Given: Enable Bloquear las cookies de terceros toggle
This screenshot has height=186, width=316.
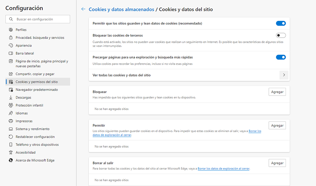Looking at the screenshot, I should click(281, 35).
